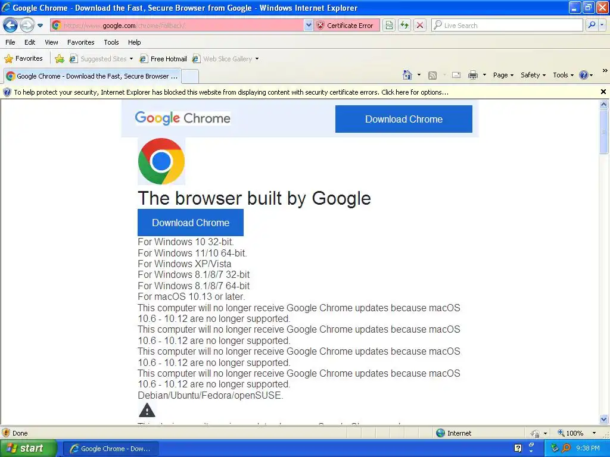Open the Certificate Error security report

[347, 26]
